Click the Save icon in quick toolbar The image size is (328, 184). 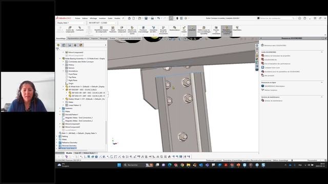(x=146, y=18)
